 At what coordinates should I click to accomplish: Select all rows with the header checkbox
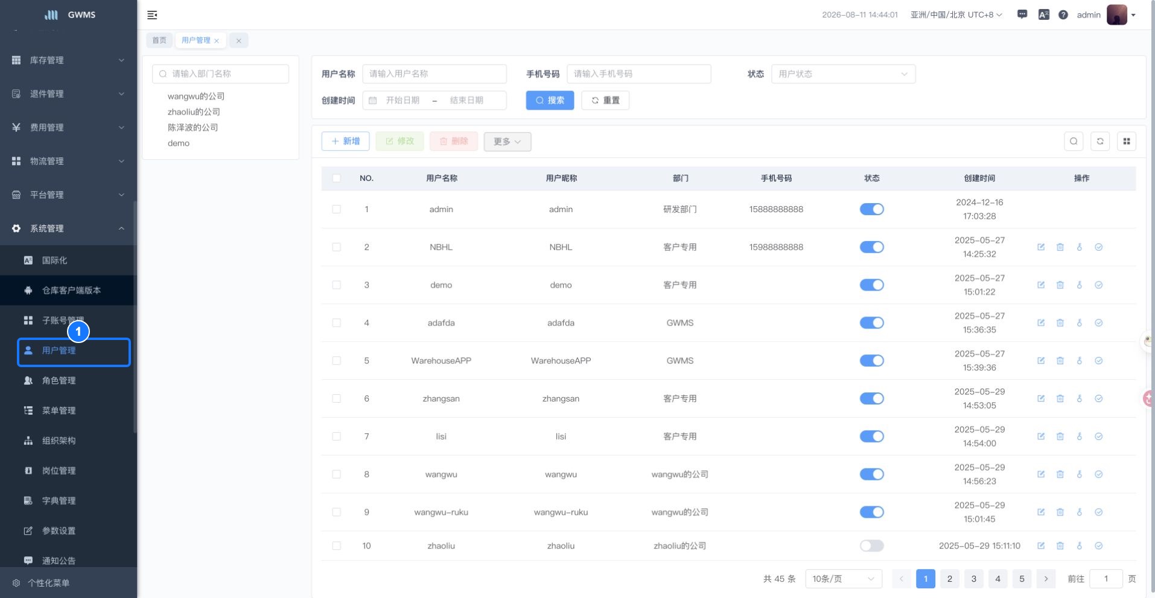(337, 178)
